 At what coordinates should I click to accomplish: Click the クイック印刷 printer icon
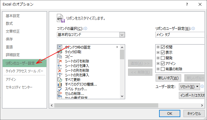60,52
